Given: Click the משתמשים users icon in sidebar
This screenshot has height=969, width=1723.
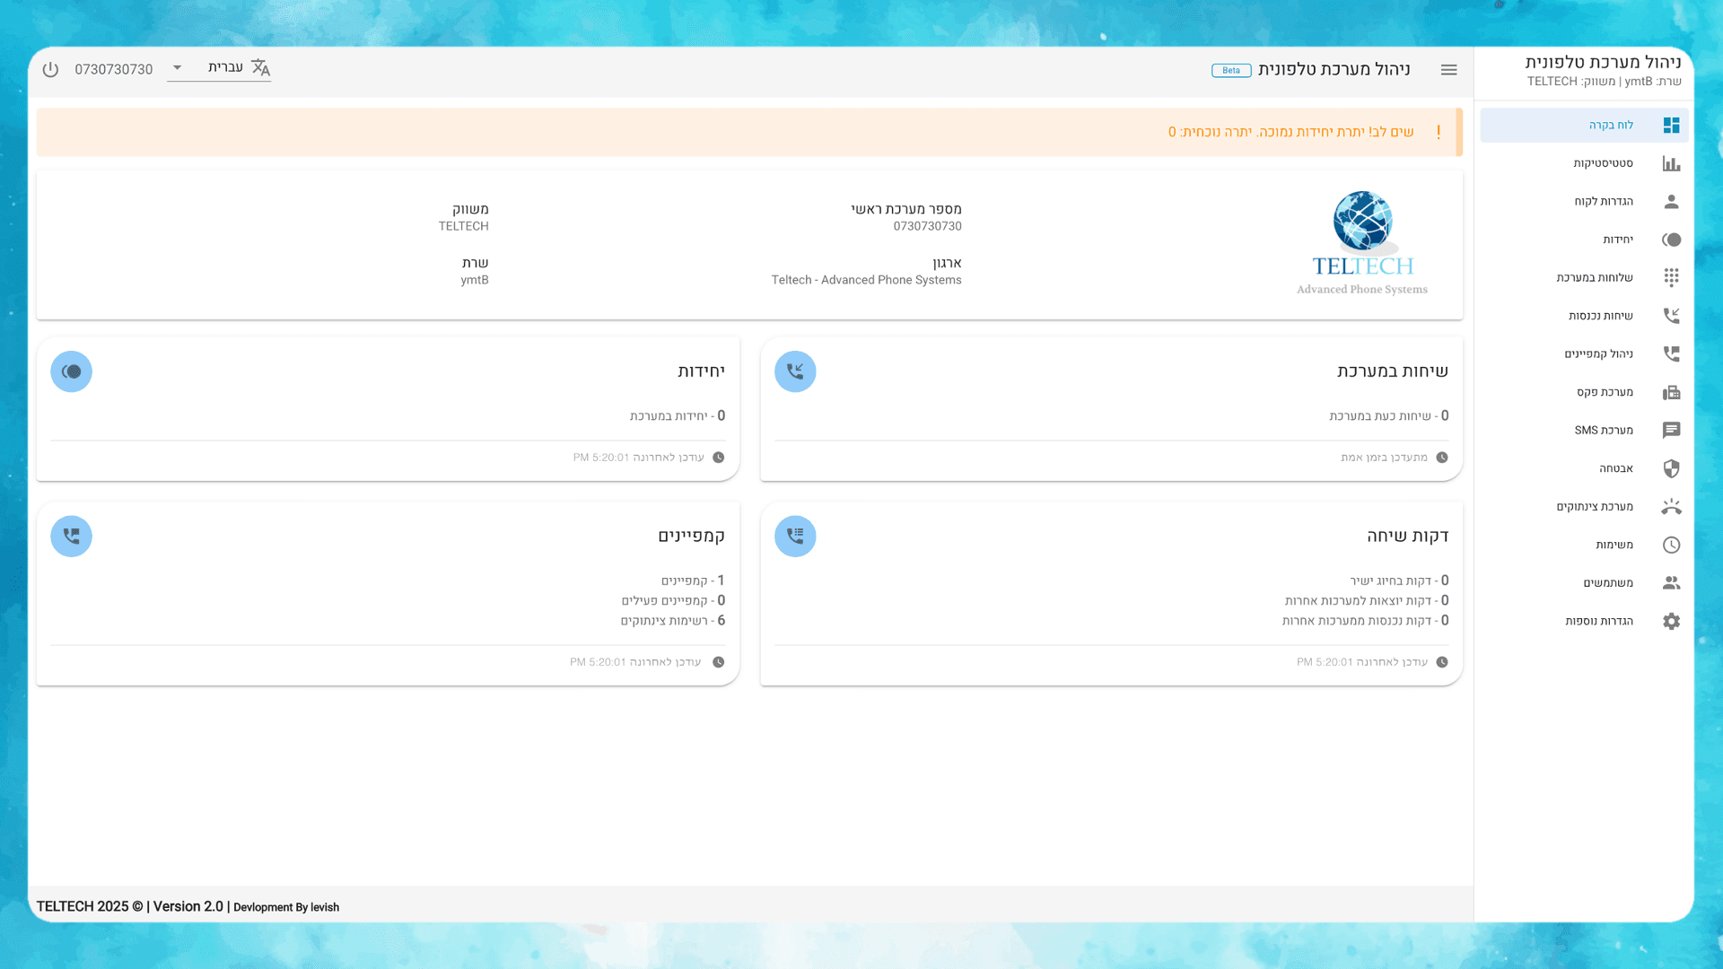Looking at the screenshot, I should (1670, 582).
